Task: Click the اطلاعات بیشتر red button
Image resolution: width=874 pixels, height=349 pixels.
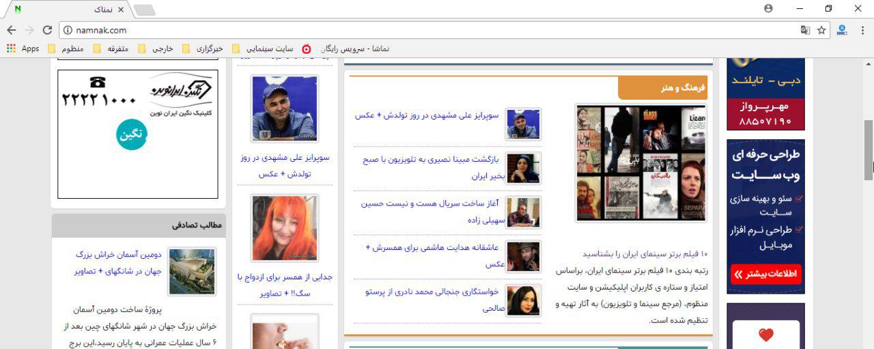Action: tap(765, 275)
